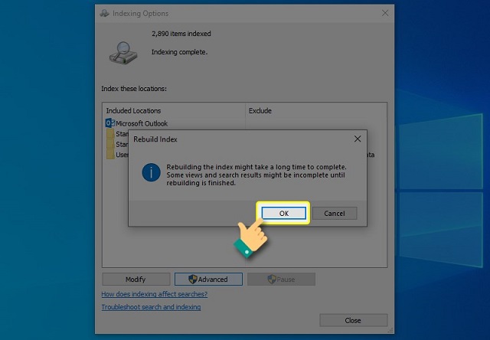Confirm rebuild by clicking OK
Image resolution: width=490 pixels, height=340 pixels.
click(284, 213)
